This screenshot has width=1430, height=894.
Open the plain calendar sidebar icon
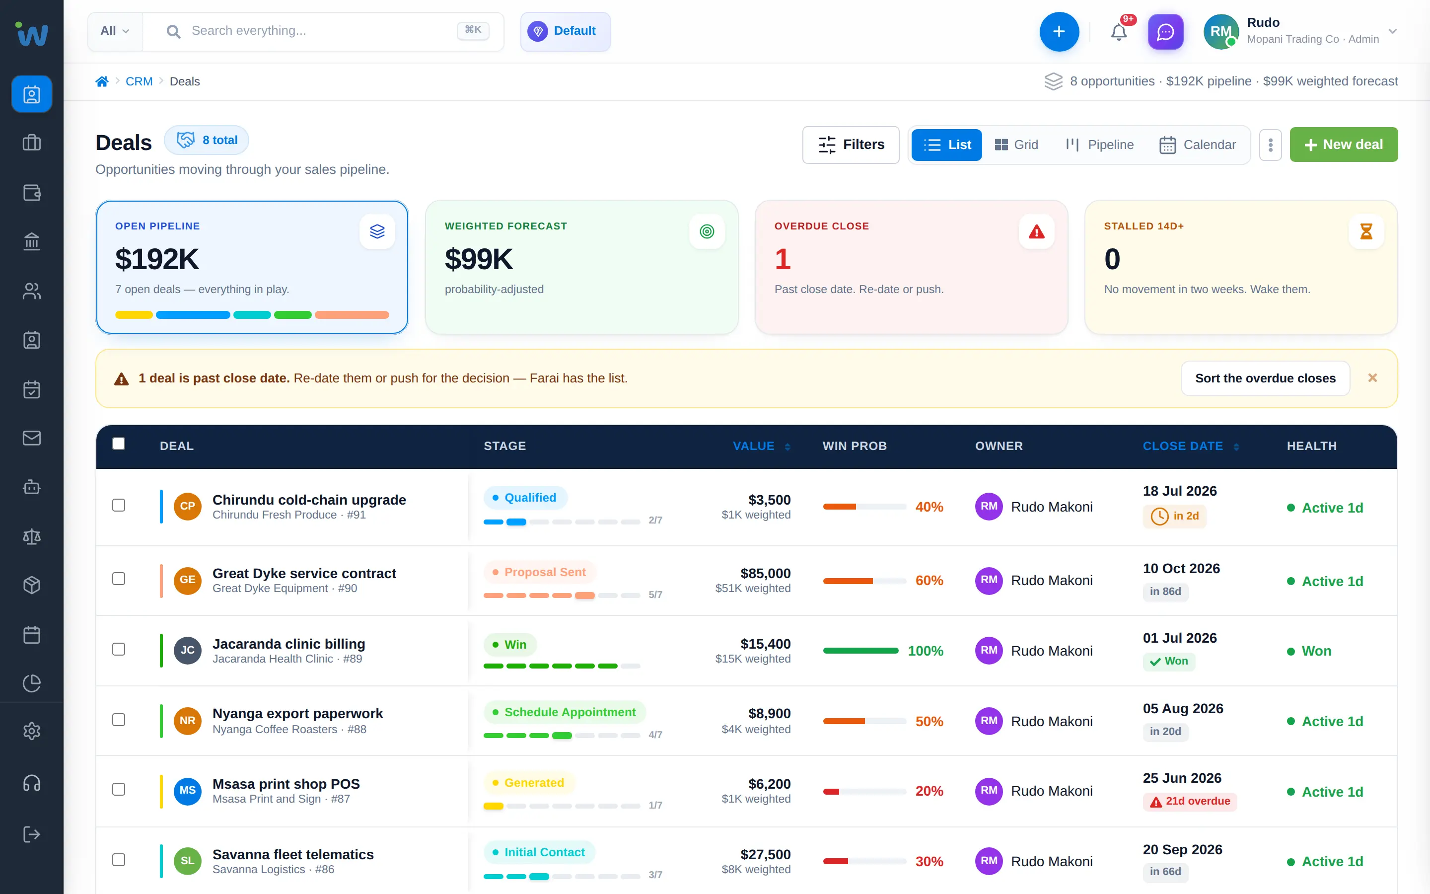tap(31, 634)
